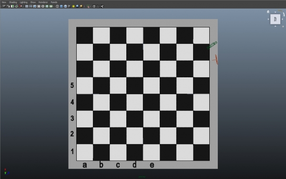The height and width of the screenshot is (179, 286).
Task: Open the Renderer menu
Action: tap(43, 2)
